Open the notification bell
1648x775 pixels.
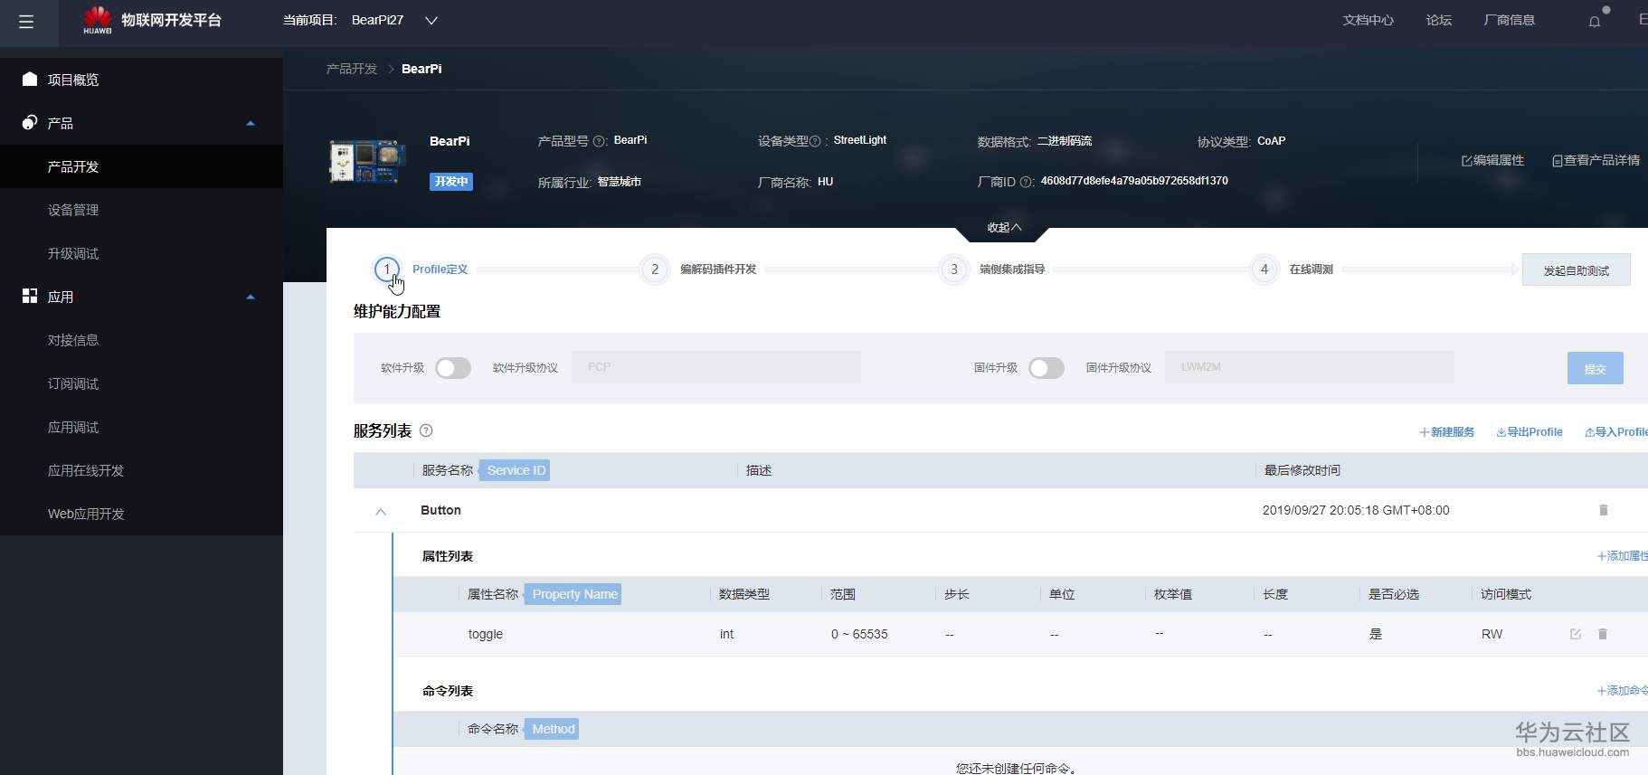(1595, 22)
